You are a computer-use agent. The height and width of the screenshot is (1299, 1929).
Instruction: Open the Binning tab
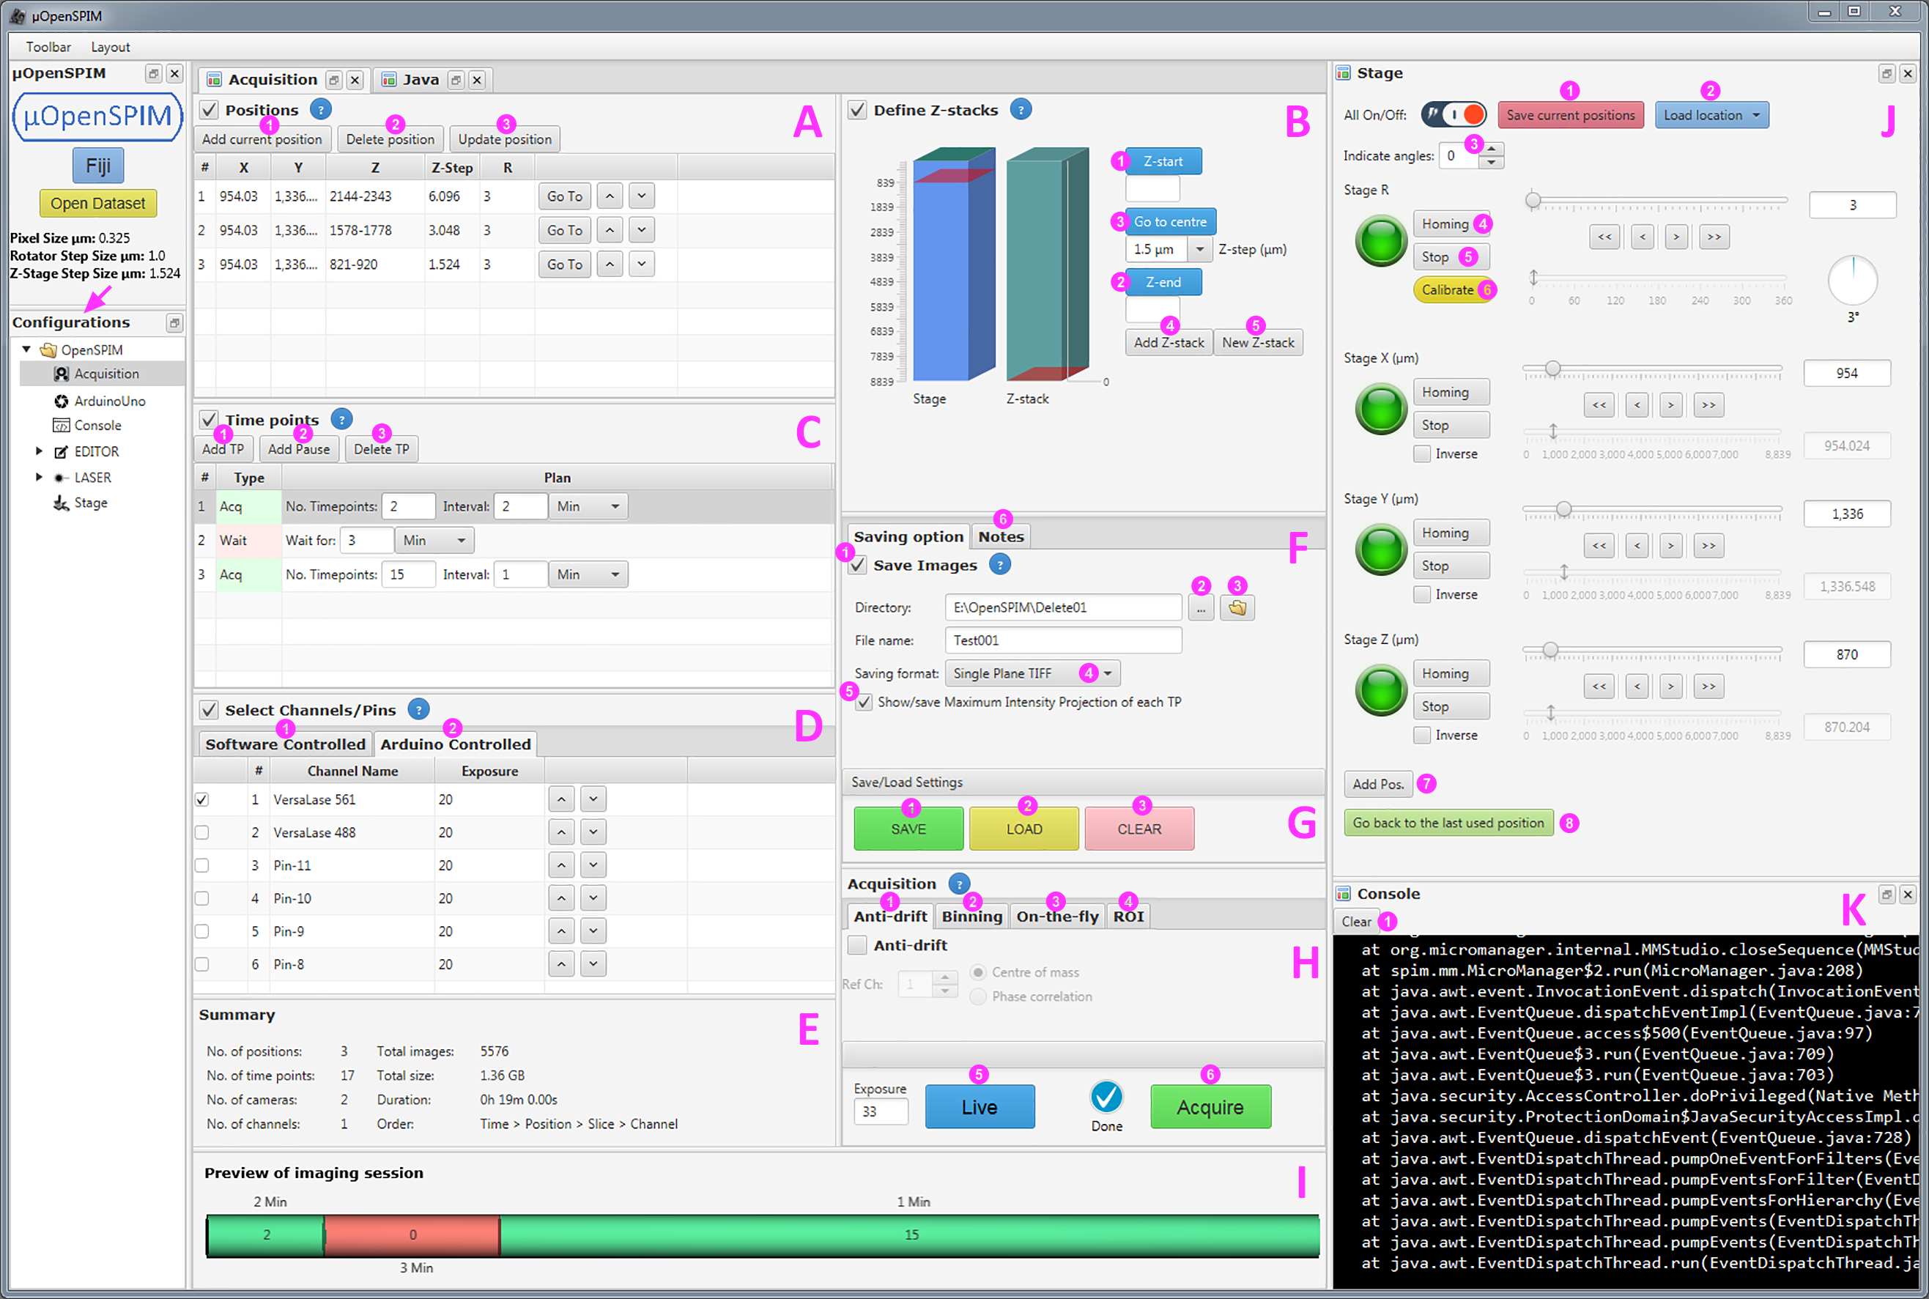(971, 917)
